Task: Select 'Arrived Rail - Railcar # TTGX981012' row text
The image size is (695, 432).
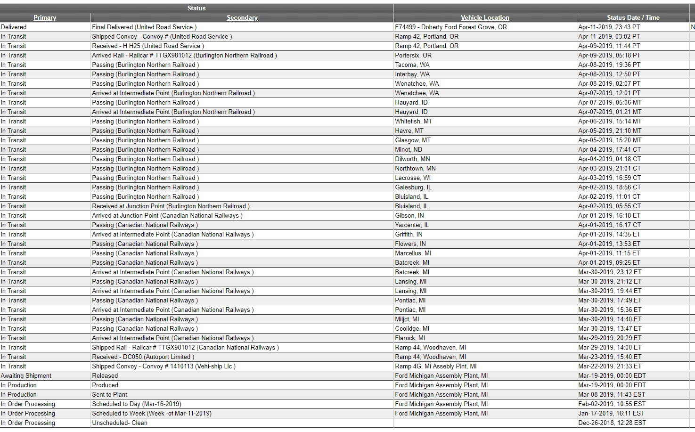Action: point(184,55)
